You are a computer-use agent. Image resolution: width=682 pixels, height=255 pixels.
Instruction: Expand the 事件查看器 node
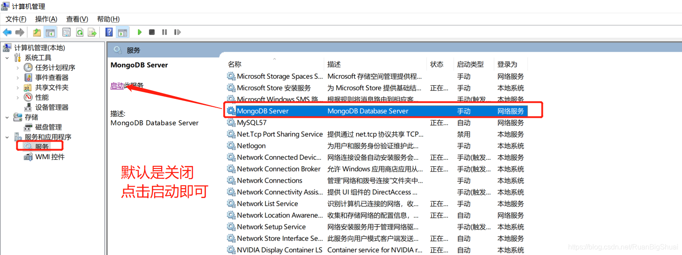click(x=18, y=78)
